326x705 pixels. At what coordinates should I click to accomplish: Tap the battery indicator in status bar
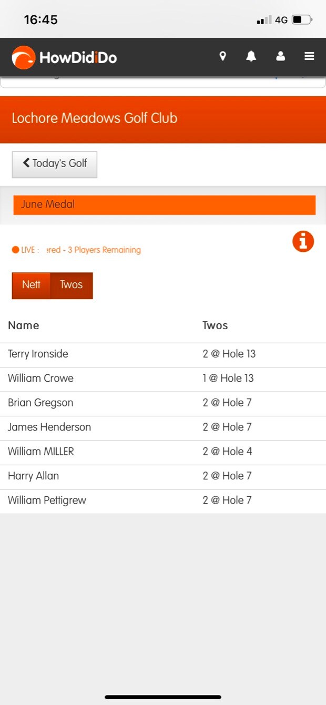point(302,20)
